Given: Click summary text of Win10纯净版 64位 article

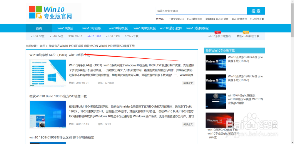Looking at the screenshot, I should [x=132, y=70].
